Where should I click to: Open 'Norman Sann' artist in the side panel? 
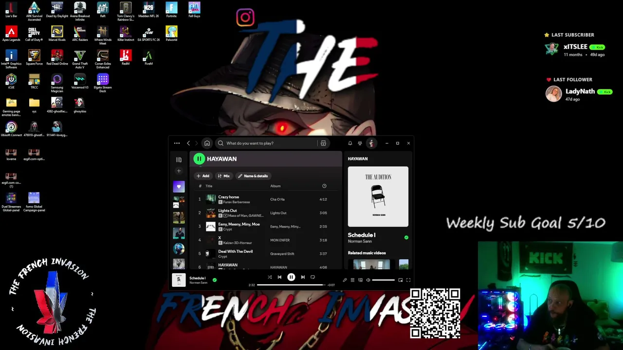360,242
